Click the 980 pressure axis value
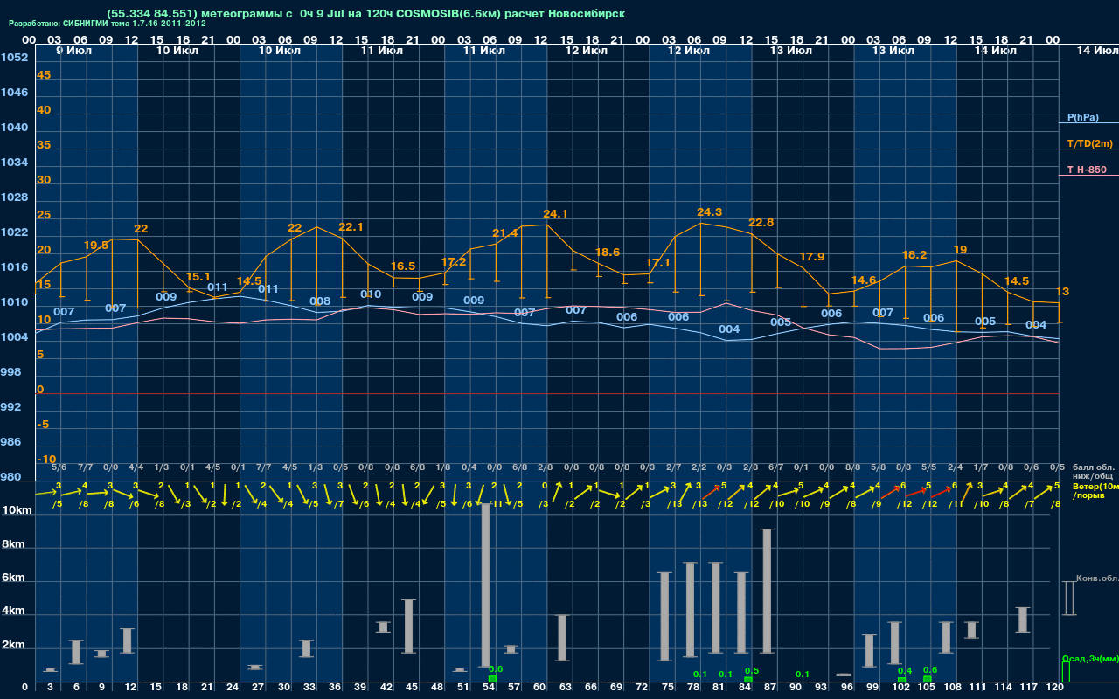 pyautogui.click(x=10, y=477)
